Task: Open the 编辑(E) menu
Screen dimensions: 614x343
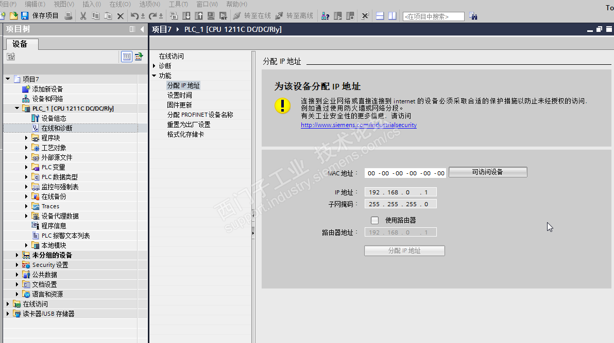Action: (35, 4)
